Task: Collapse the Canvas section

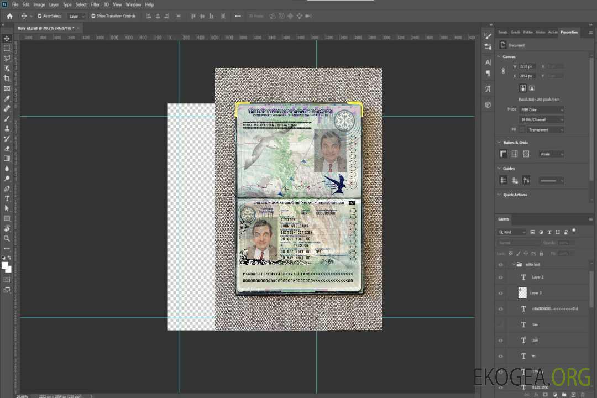Action: point(499,57)
